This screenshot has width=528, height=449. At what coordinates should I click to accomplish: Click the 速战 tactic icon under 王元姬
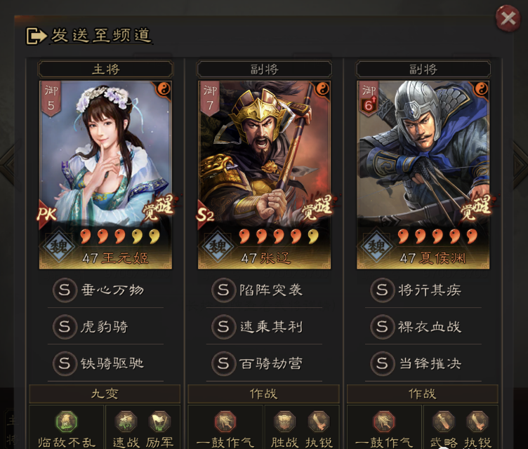click(x=126, y=422)
